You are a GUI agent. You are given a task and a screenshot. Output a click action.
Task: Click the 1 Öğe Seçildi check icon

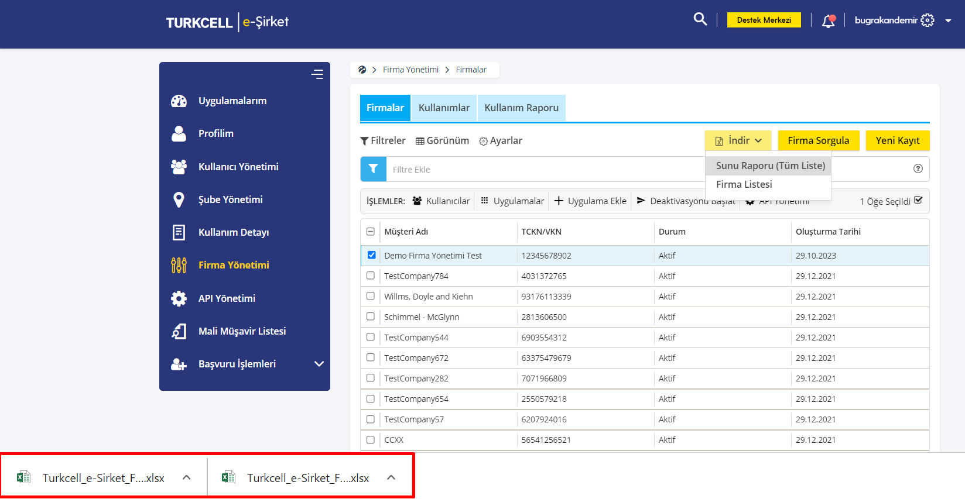pyautogui.click(x=918, y=200)
